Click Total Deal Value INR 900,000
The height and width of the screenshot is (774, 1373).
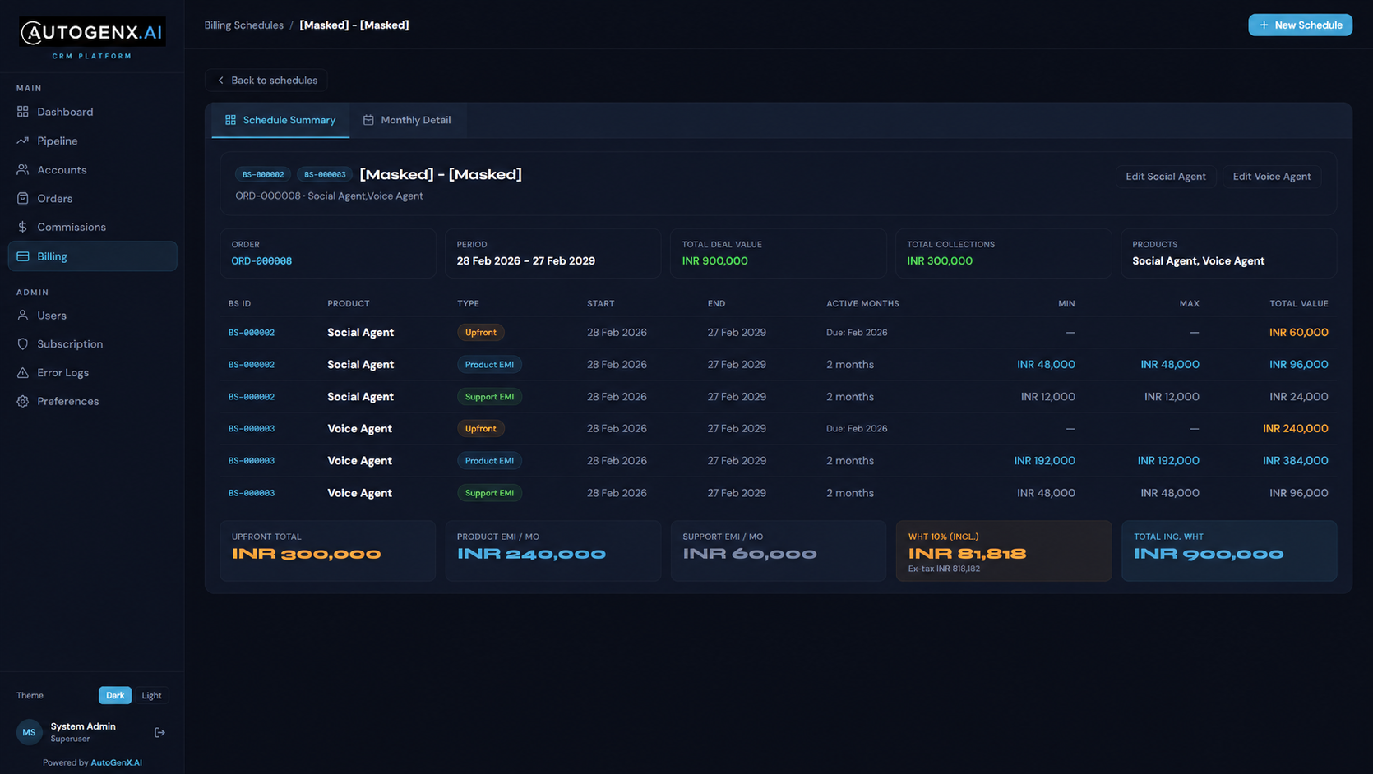[714, 261]
